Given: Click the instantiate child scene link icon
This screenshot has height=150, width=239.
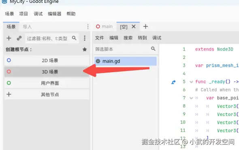Looking at the screenshot, I should point(19,38).
